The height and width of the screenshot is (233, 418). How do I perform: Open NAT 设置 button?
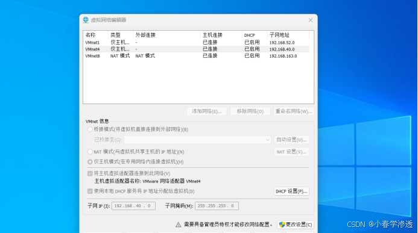tap(291, 152)
